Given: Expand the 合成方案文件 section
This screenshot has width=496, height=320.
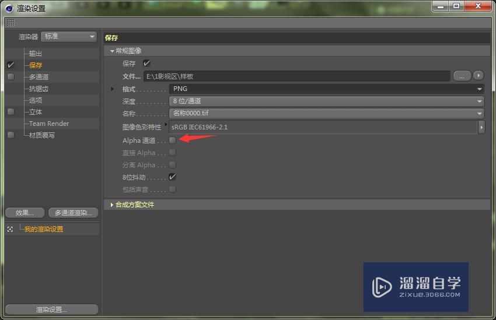Looking at the screenshot, I should pos(112,205).
